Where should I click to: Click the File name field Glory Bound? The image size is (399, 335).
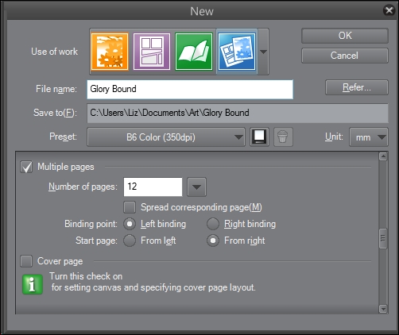(x=190, y=89)
